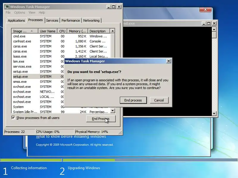Click the 1,412 K csrss.exe row
This screenshot has width=238, height=178.
tap(61, 51)
